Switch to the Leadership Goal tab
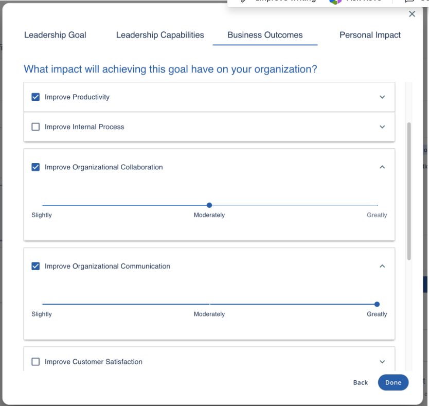This screenshot has height=406, width=429. [x=55, y=35]
